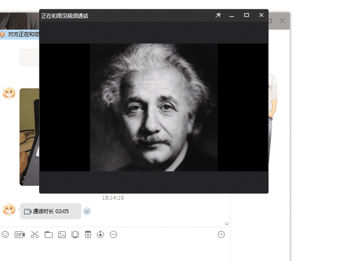Image resolution: width=352 pixels, height=261 pixels.
Task: Click the blue checkmark beside the call record
Action: (87, 211)
